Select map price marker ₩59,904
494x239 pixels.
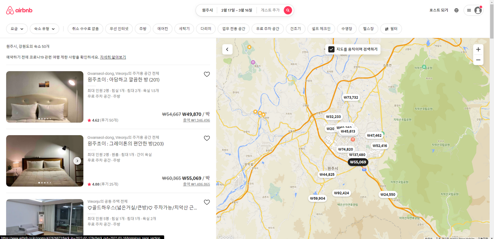point(318,198)
